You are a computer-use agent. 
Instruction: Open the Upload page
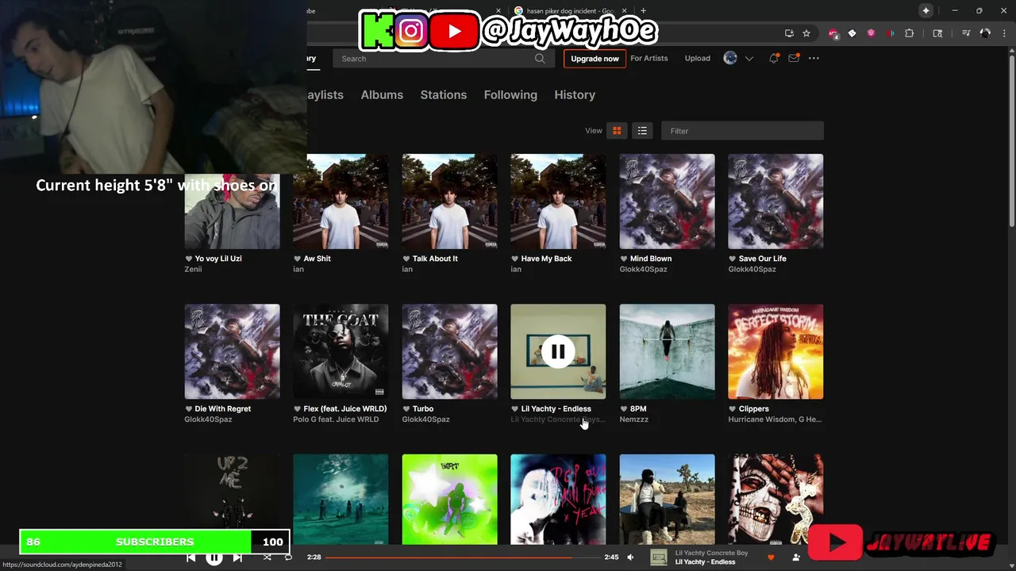[x=698, y=58]
